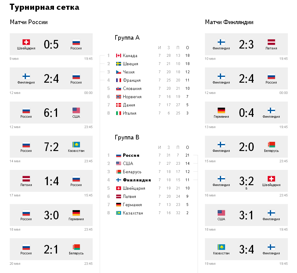297x273 pixels.
Task: Click the Norway flag in Group A standings
Action: 119,97
